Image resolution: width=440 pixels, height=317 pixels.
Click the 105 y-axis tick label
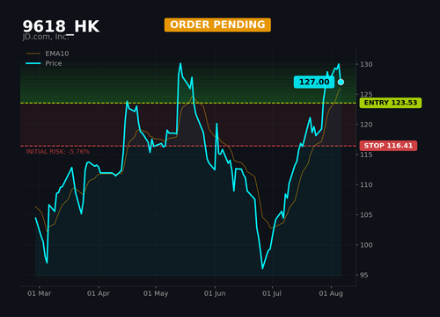[x=366, y=215]
